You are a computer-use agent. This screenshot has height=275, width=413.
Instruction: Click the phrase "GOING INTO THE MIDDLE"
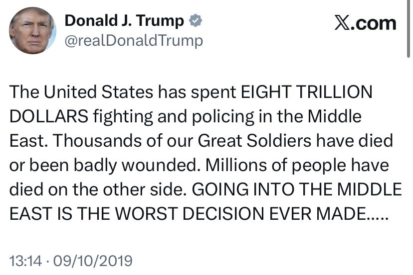pyautogui.click(x=297, y=189)
